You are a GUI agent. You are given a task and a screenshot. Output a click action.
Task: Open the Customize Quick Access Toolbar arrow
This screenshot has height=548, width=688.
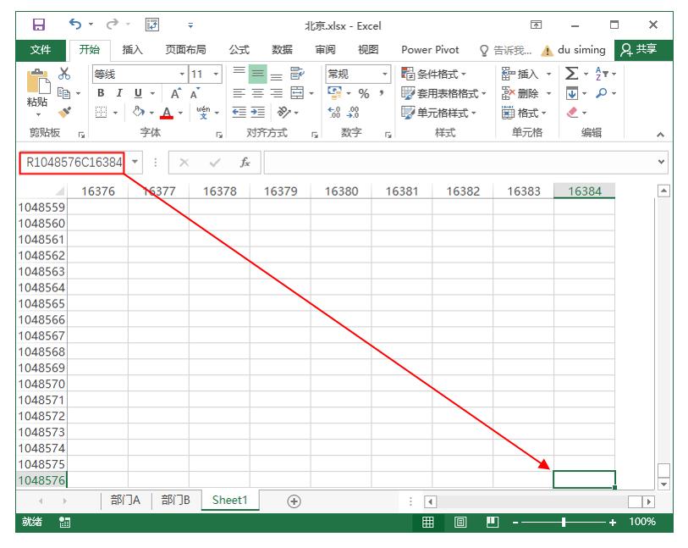click(x=190, y=25)
